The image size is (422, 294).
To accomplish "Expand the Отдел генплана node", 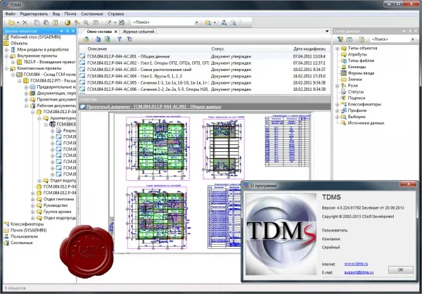I will coord(33,199).
